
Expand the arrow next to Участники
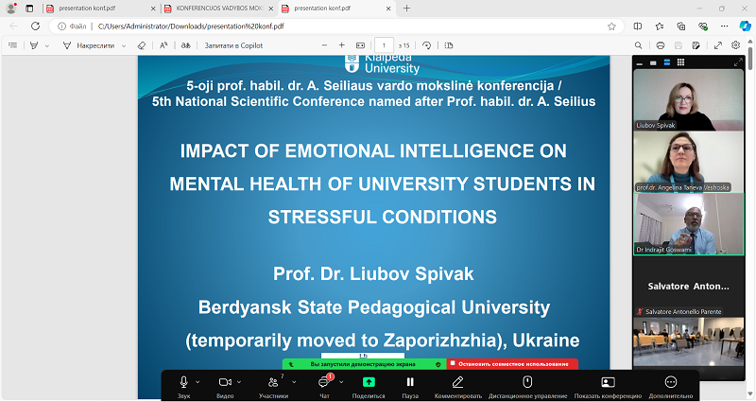pos(294,382)
